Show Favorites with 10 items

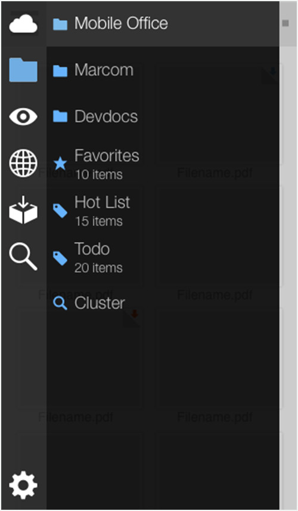click(x=163, y=164)
